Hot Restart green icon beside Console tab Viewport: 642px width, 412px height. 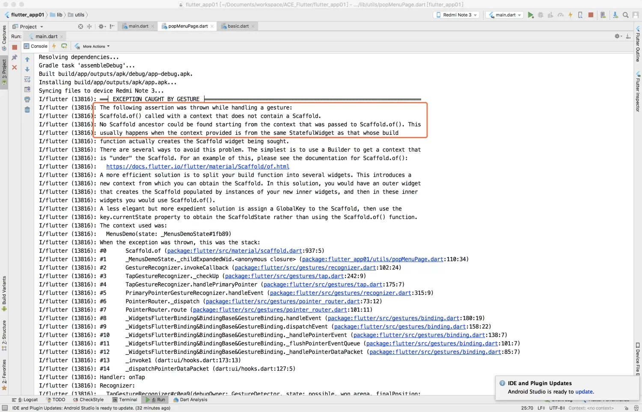coord(64,46)
